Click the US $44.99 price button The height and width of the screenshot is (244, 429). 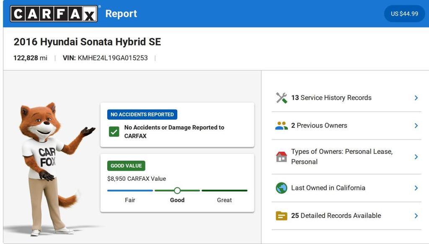point(404,14)
